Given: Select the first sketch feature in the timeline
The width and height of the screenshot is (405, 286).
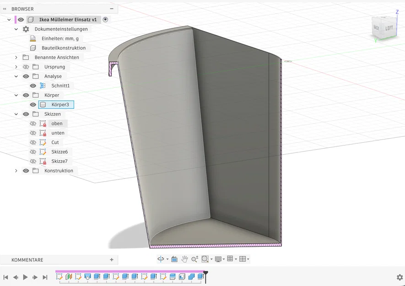Looking at the screenshot, I should pos(59,276).
